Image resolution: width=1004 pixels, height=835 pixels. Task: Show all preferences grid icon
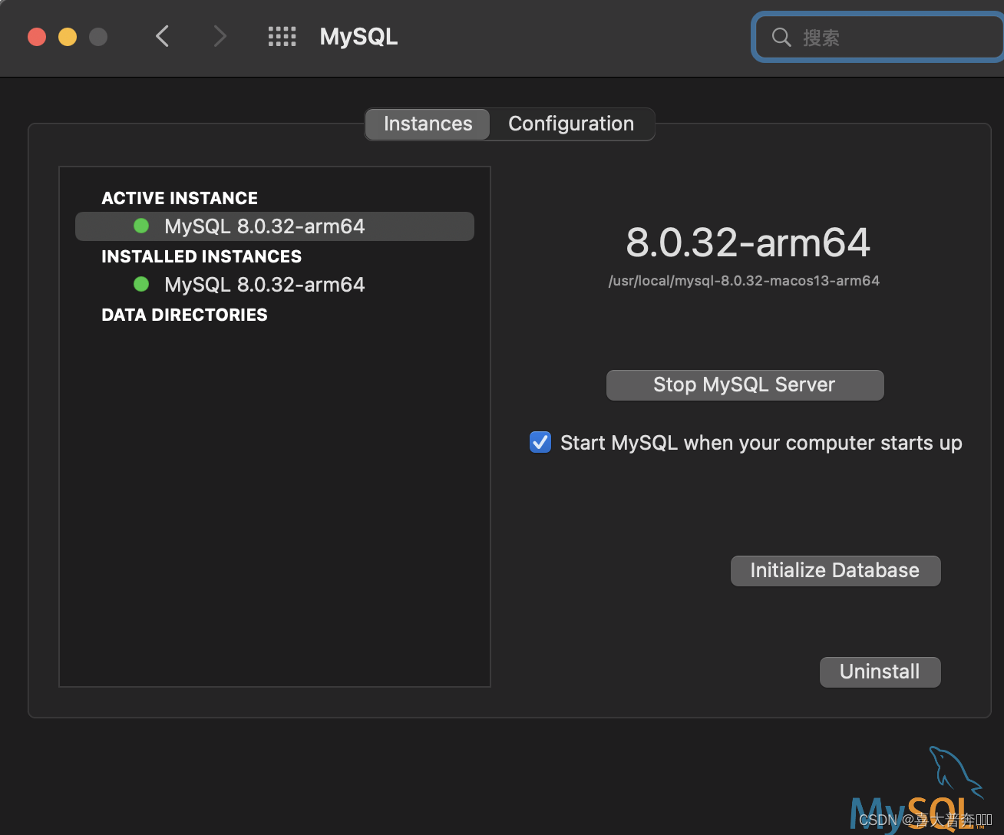pyautogui.click(x=282, y=36)
